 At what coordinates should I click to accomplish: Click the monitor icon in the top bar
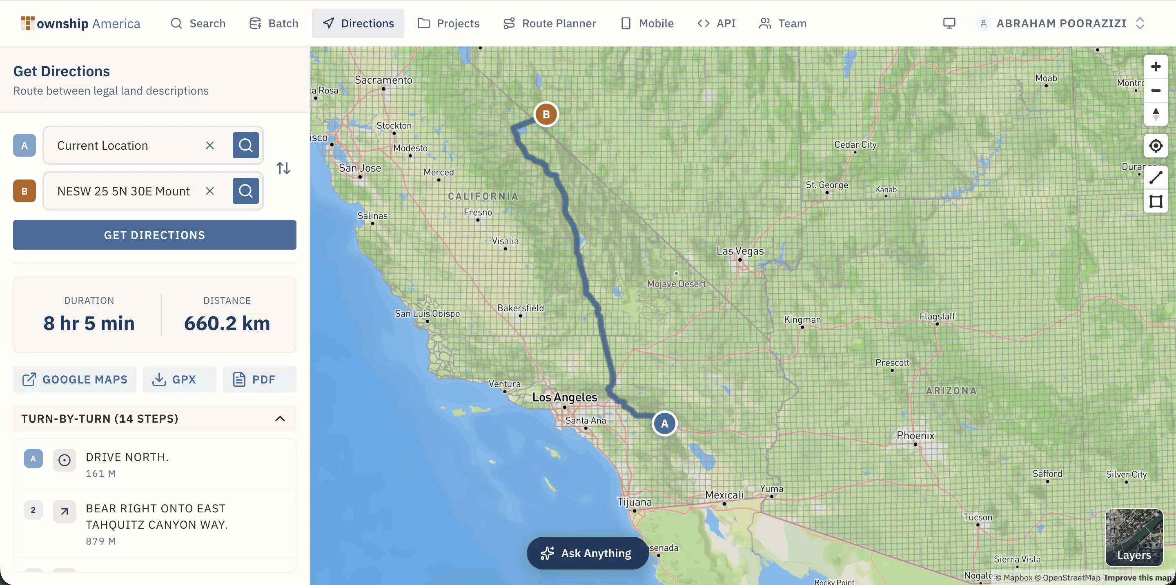point(949,23)
